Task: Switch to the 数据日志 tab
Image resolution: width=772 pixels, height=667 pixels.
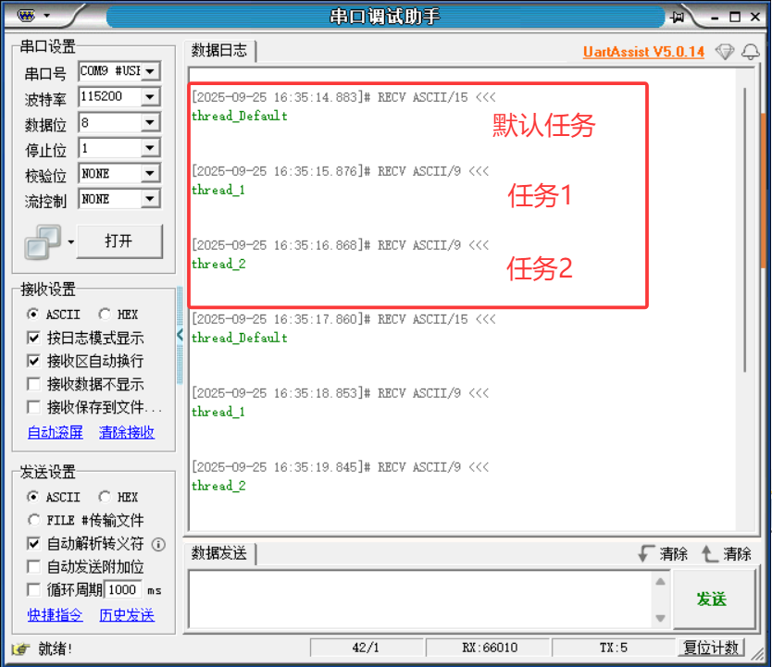Action: (219, 50)
